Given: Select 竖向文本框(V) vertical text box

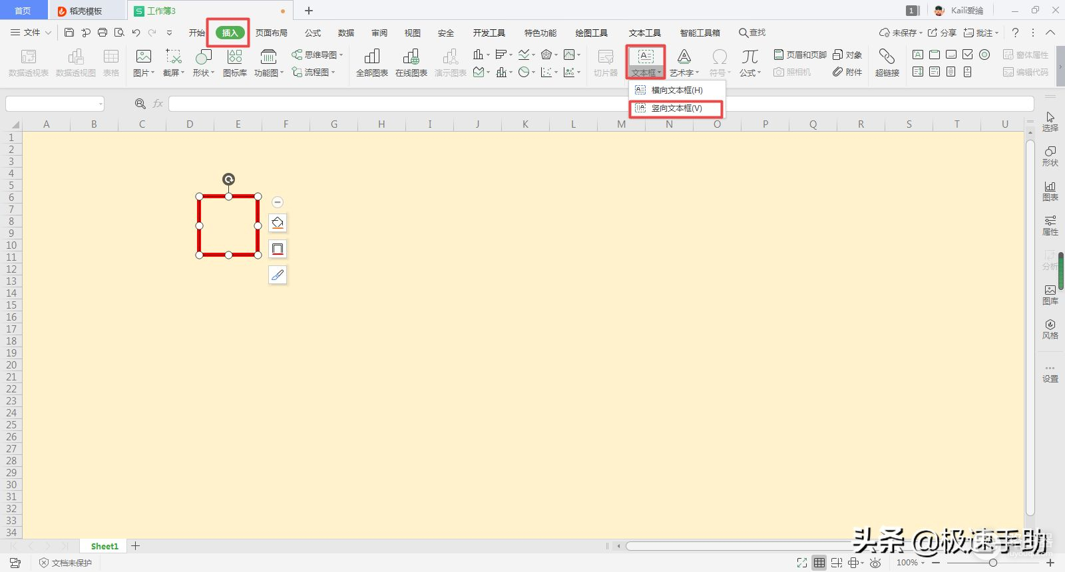Looking at the screenshot, I should [676, 108].
